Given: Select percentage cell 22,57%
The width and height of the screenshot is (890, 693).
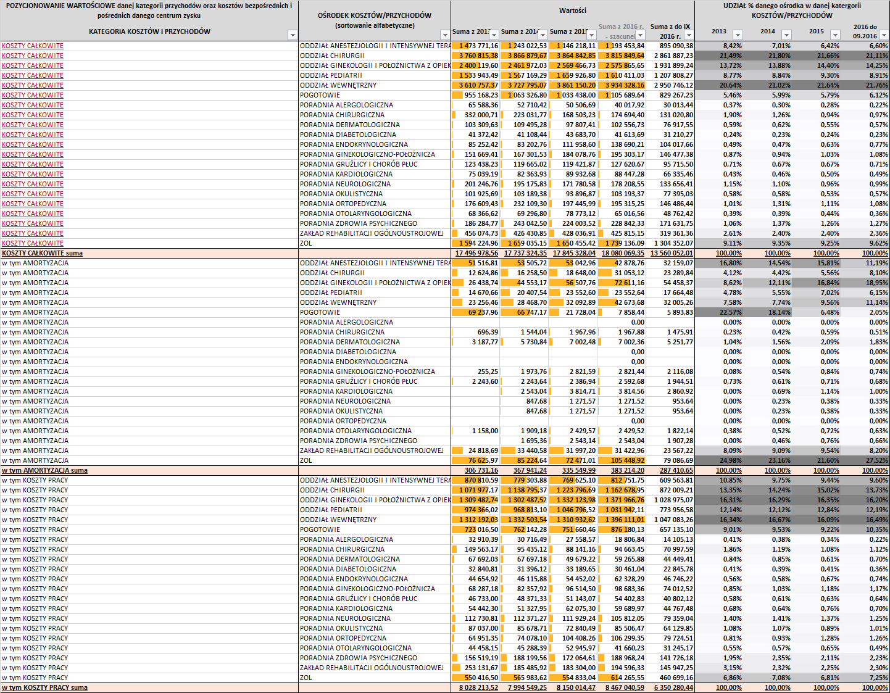Looking at the screenshot, I should pyautogui.click(x=720, y=312).
